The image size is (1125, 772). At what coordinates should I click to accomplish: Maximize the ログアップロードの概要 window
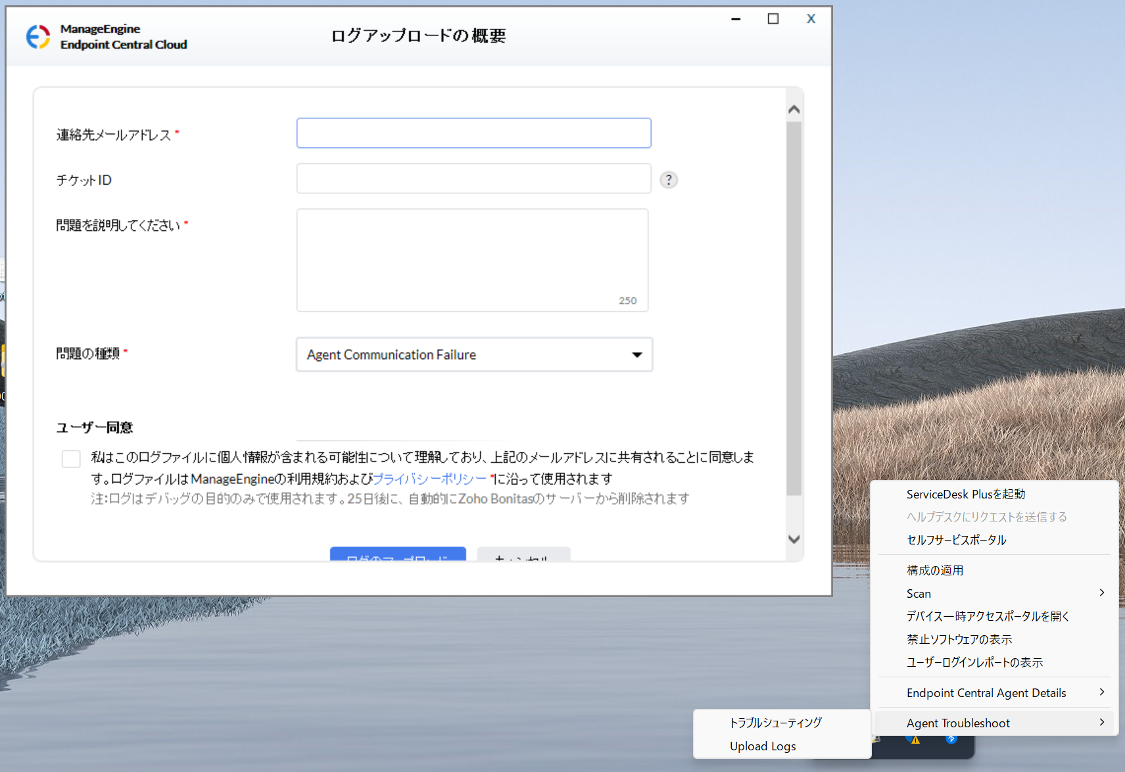click(773, 18)
